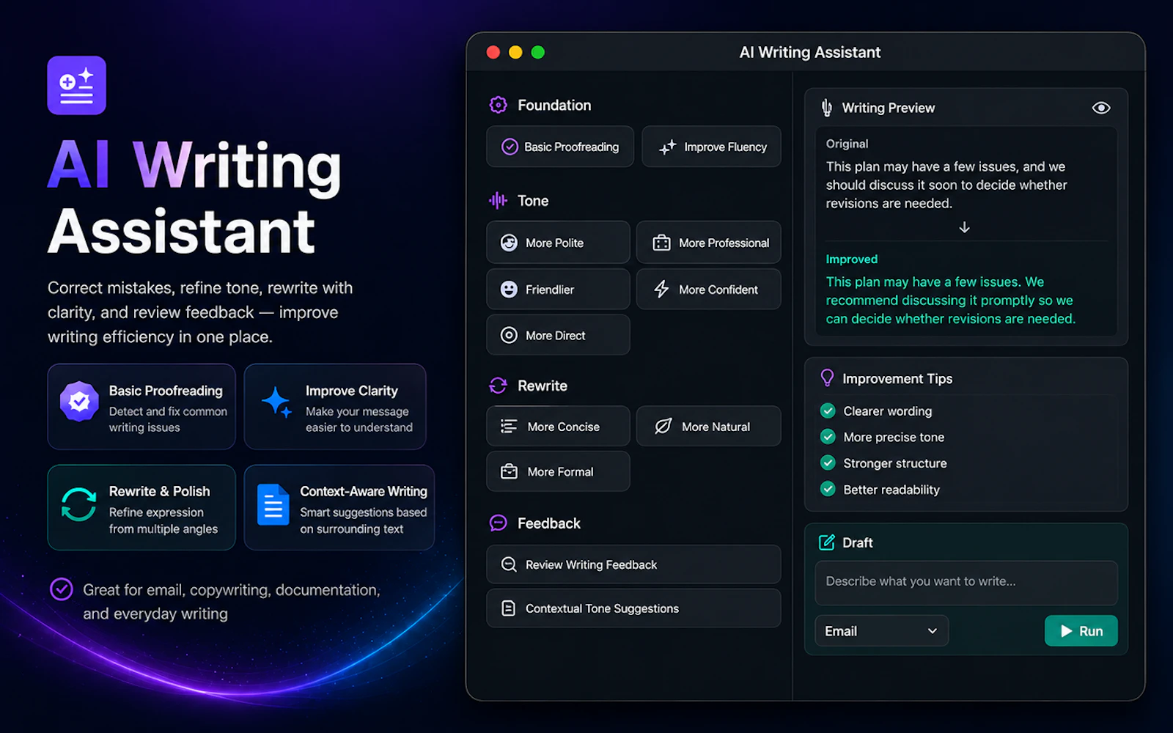Click the Foundation section gear icon

pyautogui.click(x=499, y=105)
